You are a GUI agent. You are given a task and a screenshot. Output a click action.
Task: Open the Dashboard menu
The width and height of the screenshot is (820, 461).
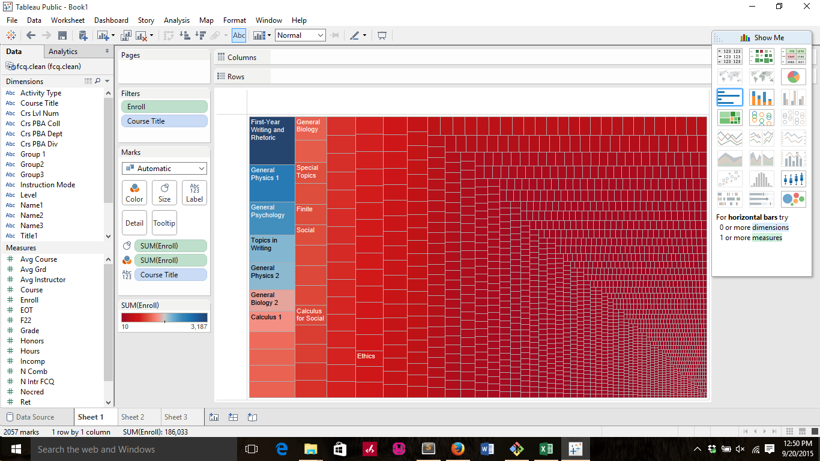111,20
